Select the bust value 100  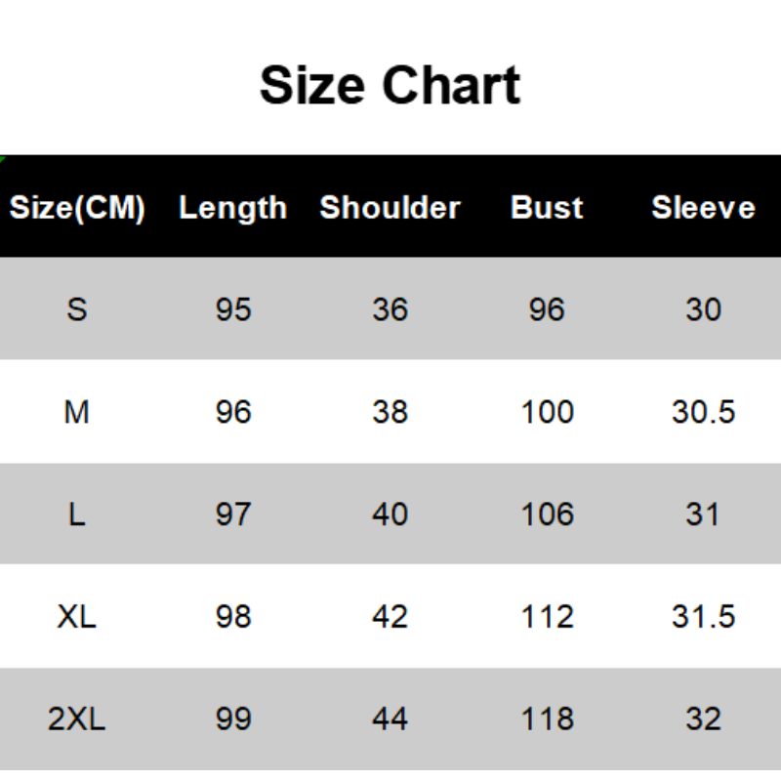pyautogui.click(x=547, y=412)
